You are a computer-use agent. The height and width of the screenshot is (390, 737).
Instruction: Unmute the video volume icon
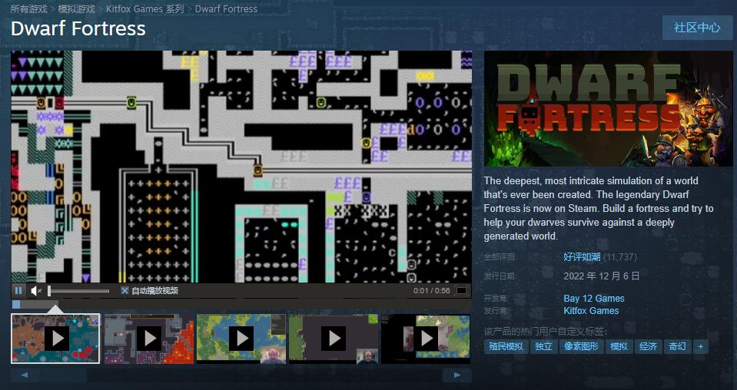(35, 290)
